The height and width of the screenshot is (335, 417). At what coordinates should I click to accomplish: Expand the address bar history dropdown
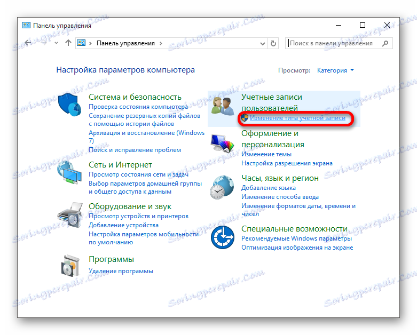click(263, 44)
